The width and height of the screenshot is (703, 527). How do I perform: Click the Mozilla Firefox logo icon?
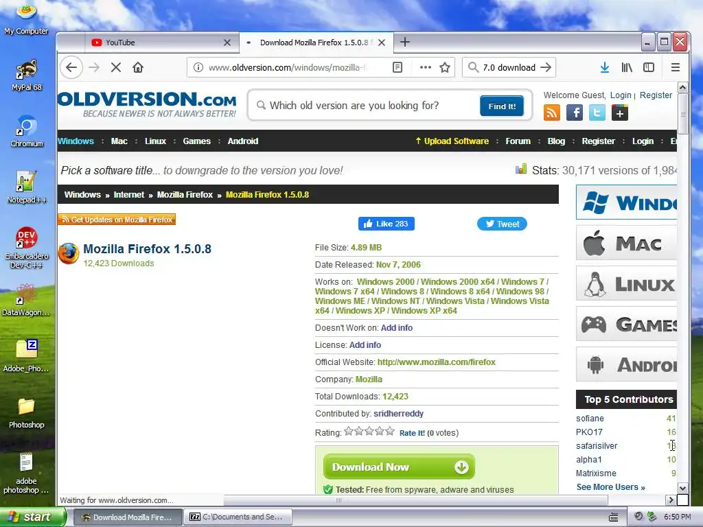click(x=69, y=254)
